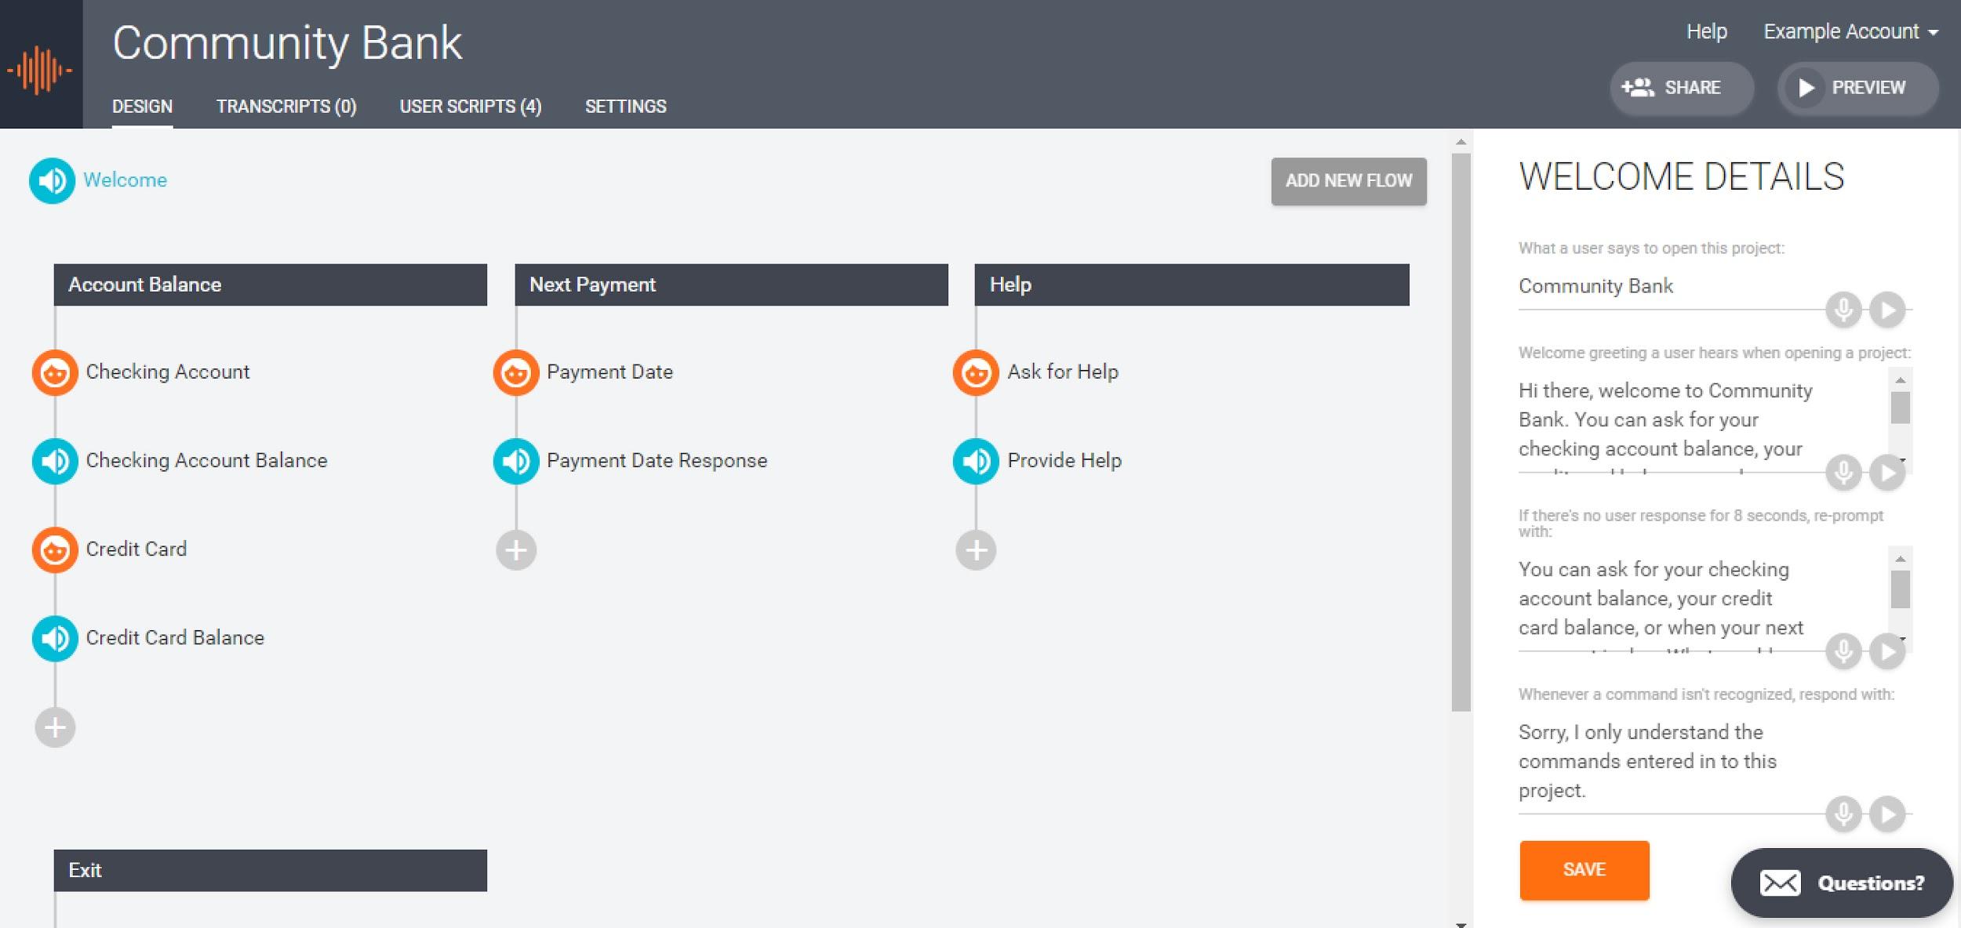The height and width of the screenshot is (928, 1961).
Task: Click the Welcome speaker icon
Action: coord(52,181)
